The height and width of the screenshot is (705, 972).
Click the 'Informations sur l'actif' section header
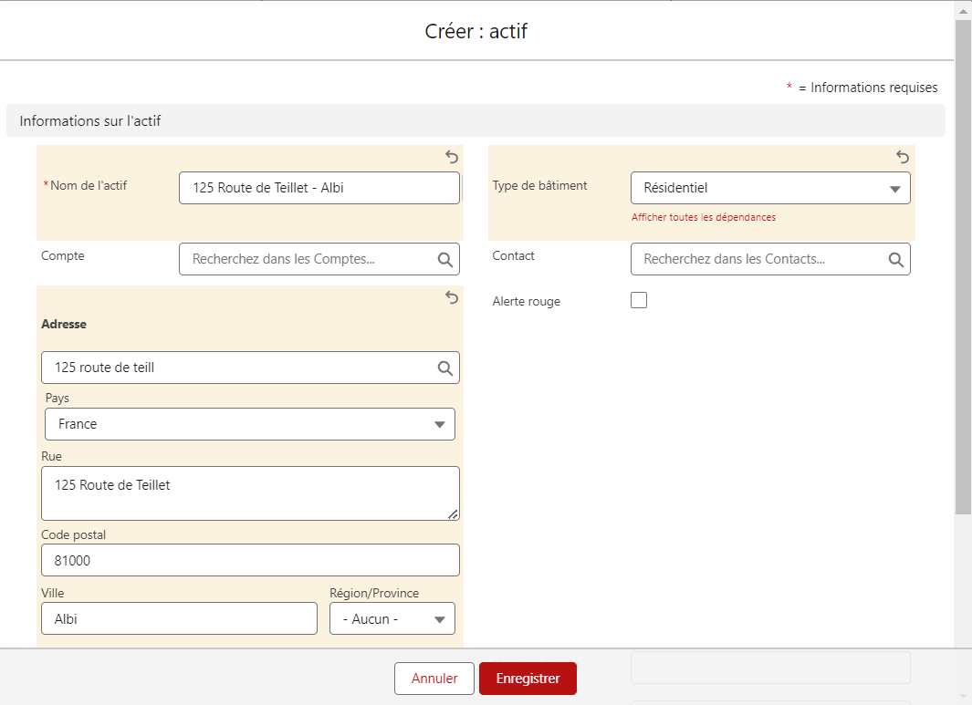[476, 120]
